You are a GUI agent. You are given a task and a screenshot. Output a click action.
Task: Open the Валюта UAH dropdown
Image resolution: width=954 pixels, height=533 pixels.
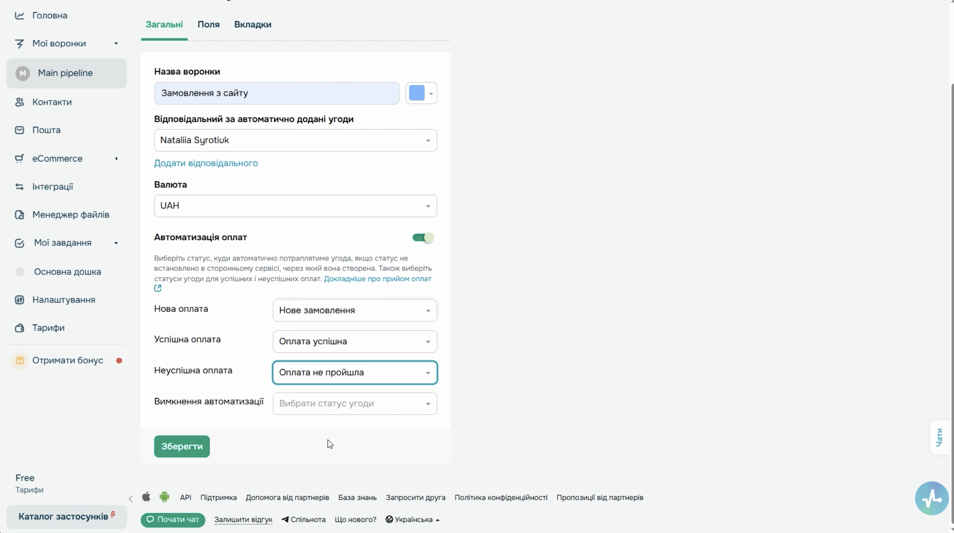pyautogui.click(x=295, y=206)
